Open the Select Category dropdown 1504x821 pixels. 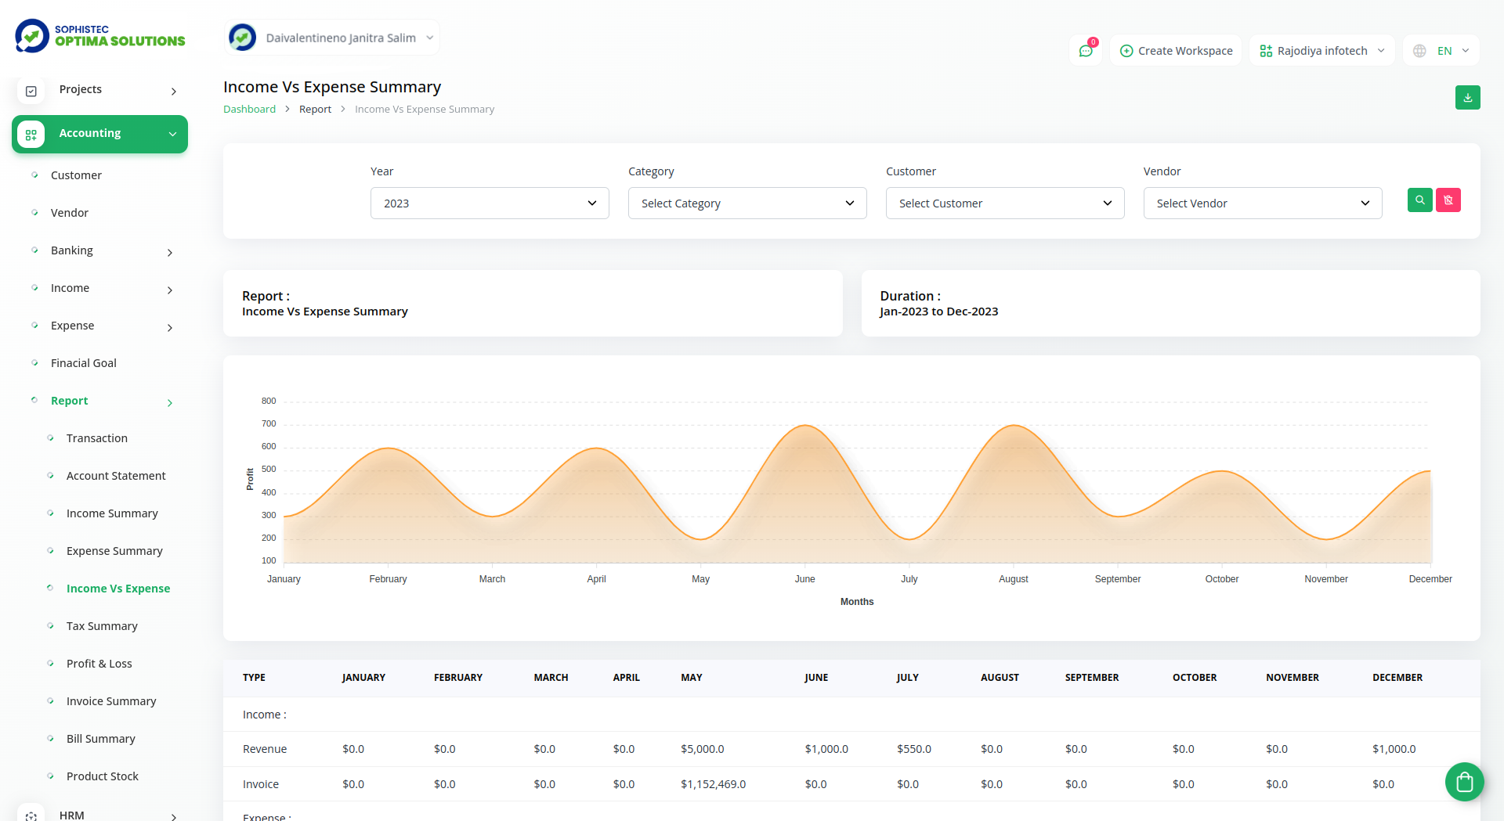747,203
